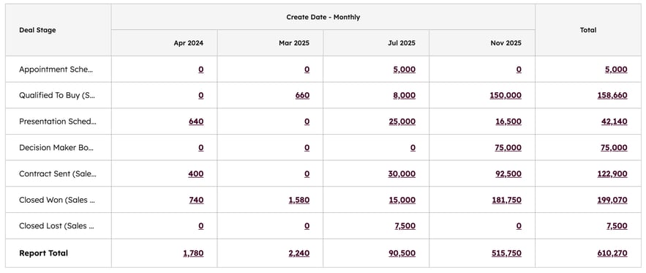Open Closed Lost Apr 2024 zero value
Viewport: 646px width, 273px height.
point(201,226)
